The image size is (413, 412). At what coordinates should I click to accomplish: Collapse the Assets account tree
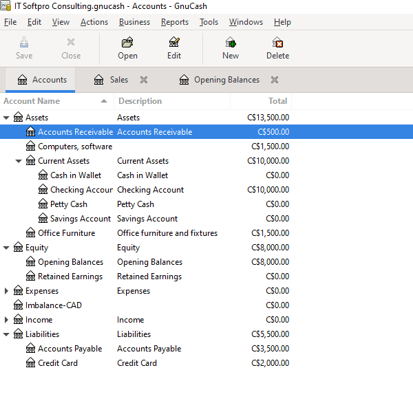[x=7, y=118]
